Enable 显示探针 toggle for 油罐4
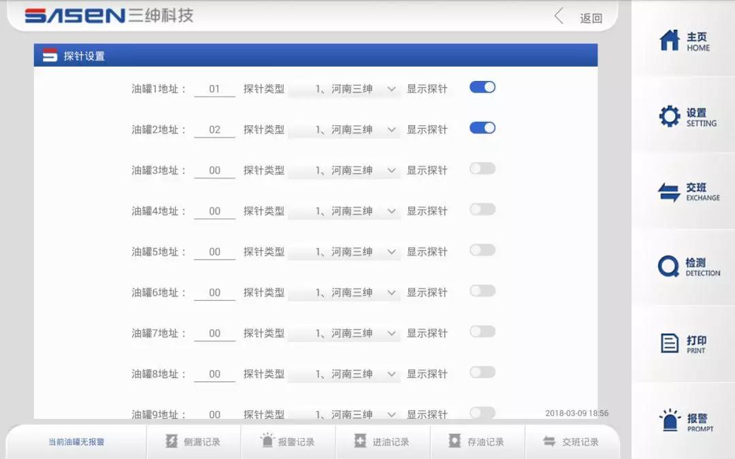 click(x=483, y=209)
